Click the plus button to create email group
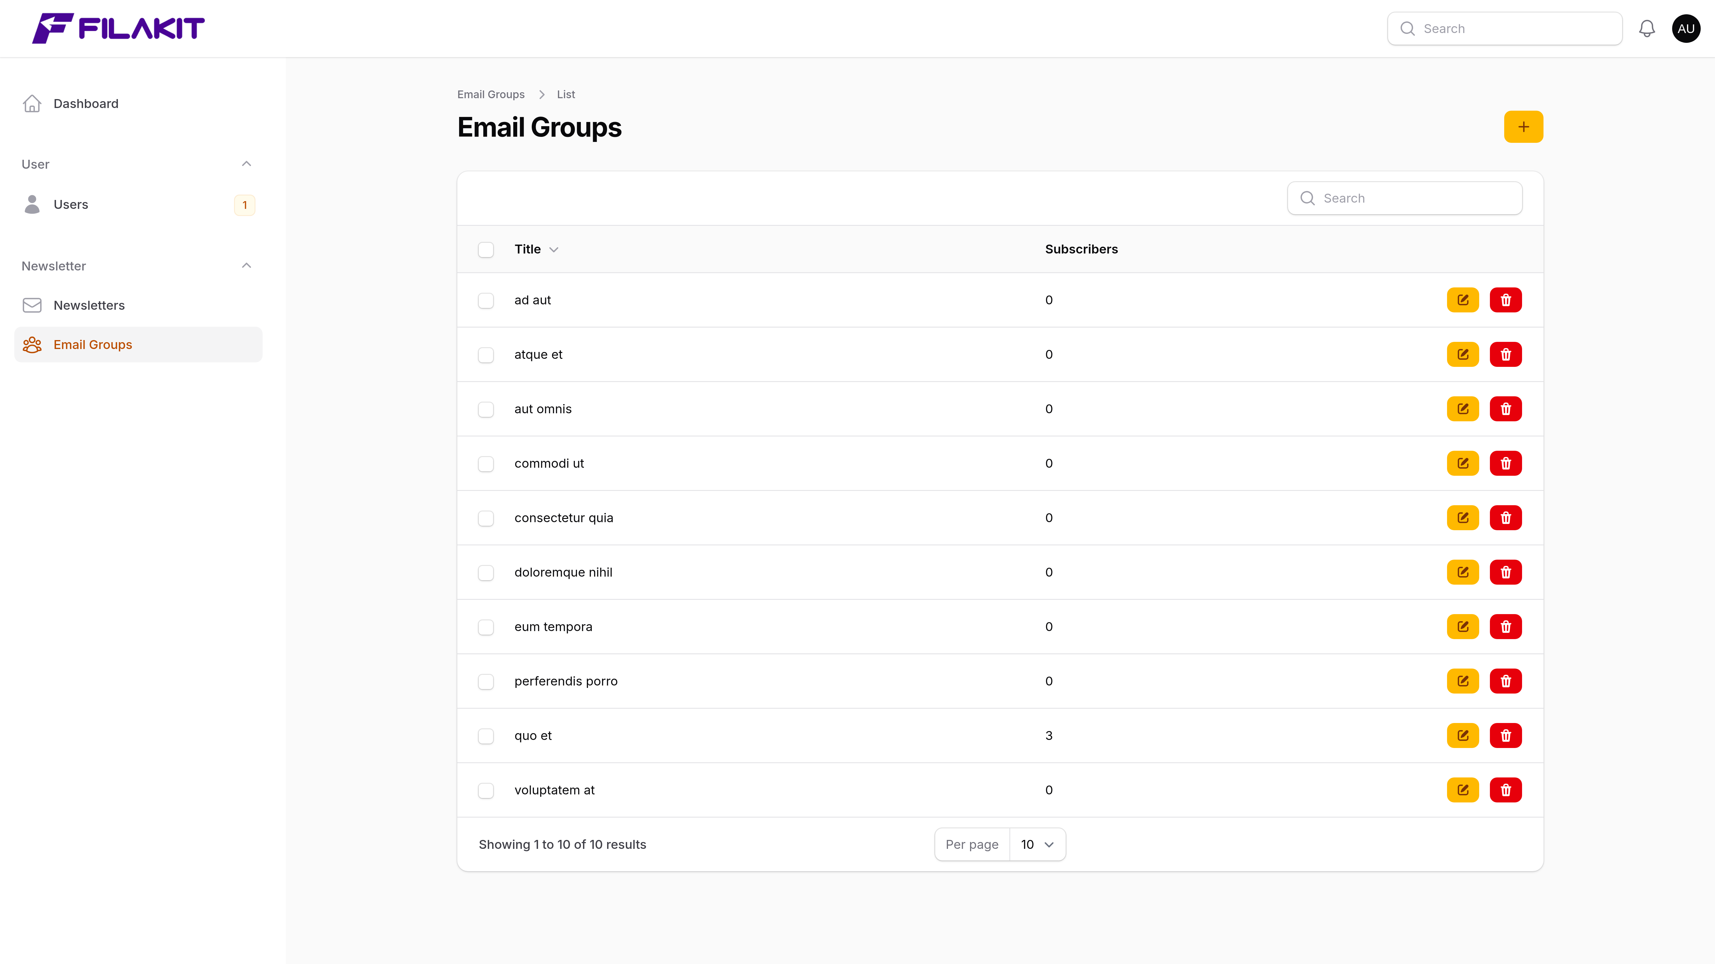The height and width of the screenshot is (964, 1715). 1523,126
